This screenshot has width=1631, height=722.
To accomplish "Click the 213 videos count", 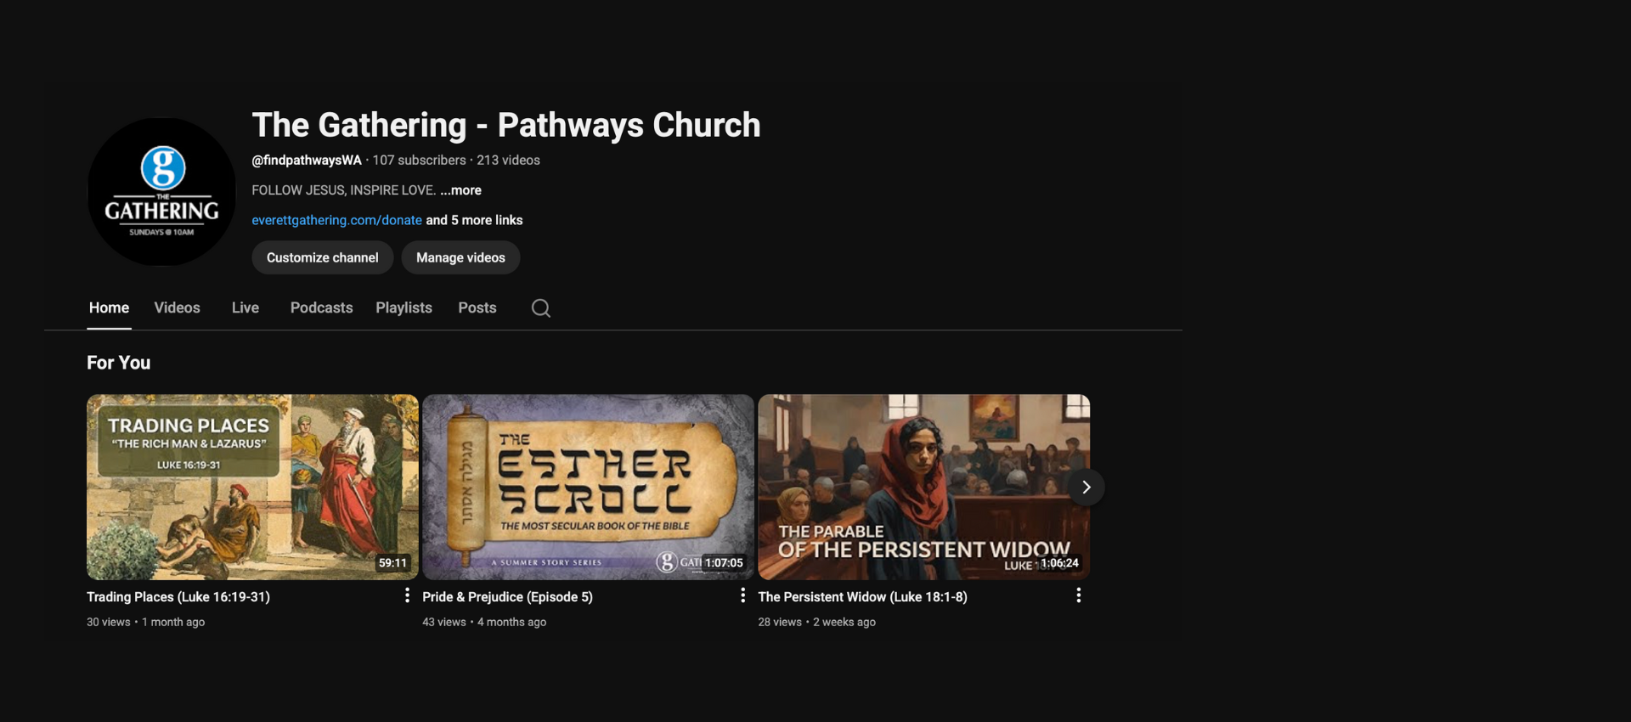I will (508, 160).
